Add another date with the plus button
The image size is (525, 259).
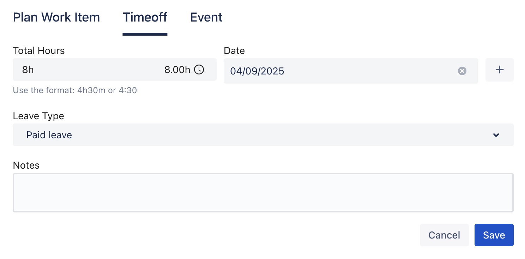point(499,70)
